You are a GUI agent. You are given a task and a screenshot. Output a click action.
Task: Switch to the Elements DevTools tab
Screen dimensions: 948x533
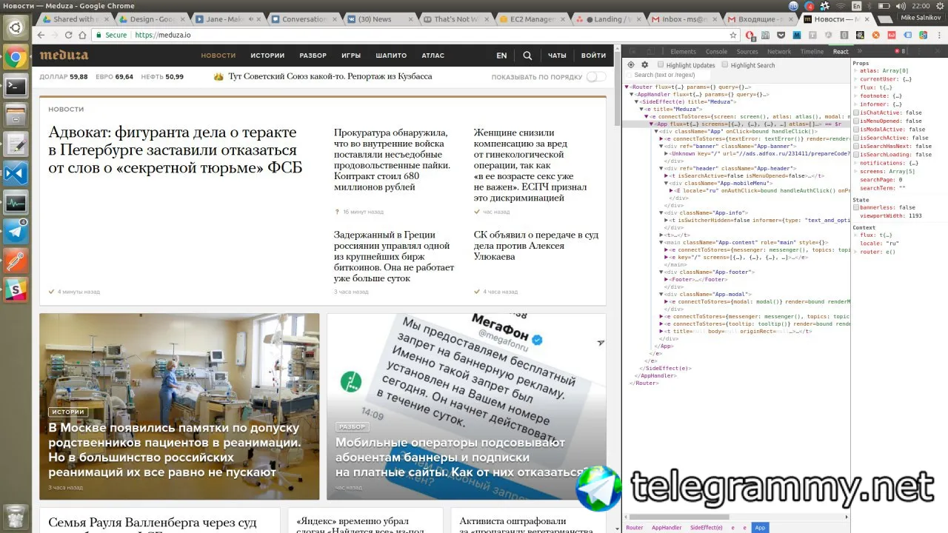click(x=683, y=52)
